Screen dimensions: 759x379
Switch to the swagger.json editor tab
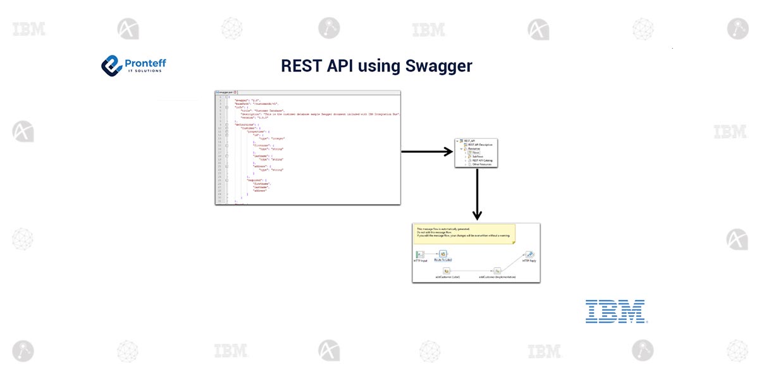(227, 92)
